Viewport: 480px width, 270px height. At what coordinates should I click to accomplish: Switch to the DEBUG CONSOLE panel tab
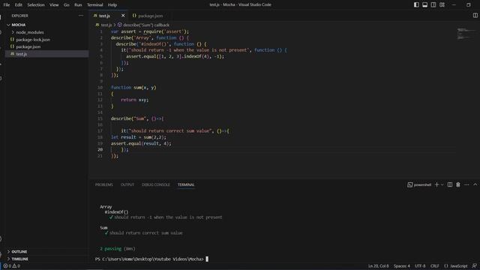tap(156, 184)
